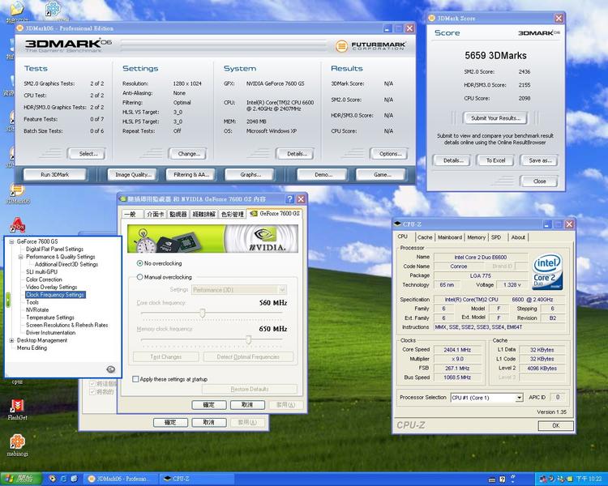
Task: Open the folder icon at the desktop top-left
Action: coord(15,9)
